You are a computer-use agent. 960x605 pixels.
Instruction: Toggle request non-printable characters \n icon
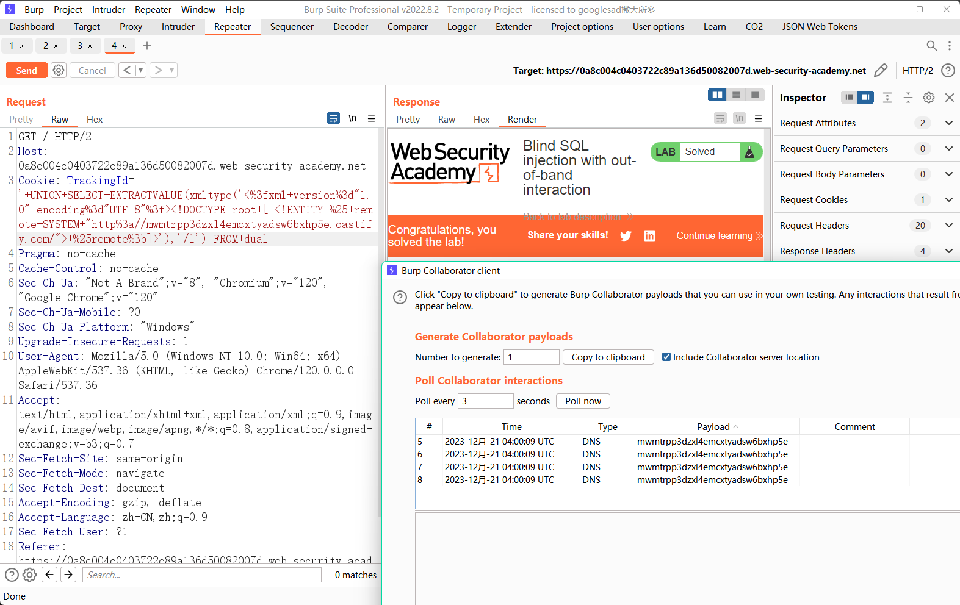[x=353, y=118]
